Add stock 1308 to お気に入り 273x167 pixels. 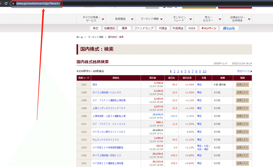(x=242, y=108)
